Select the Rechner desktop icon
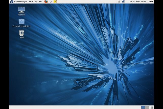 21,11
